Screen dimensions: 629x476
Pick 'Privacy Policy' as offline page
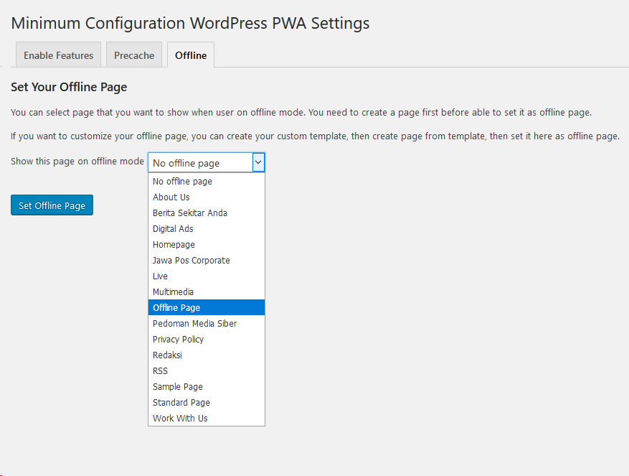(x=206, y=339)
